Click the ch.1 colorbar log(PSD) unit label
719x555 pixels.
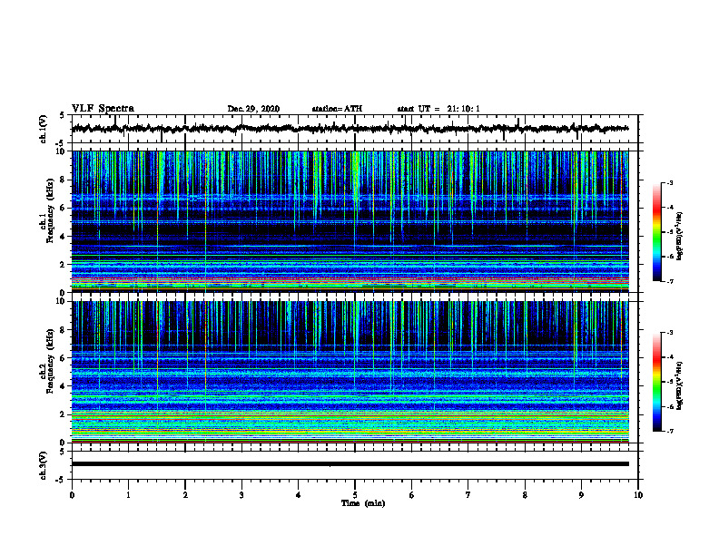(x=680, y=236)
